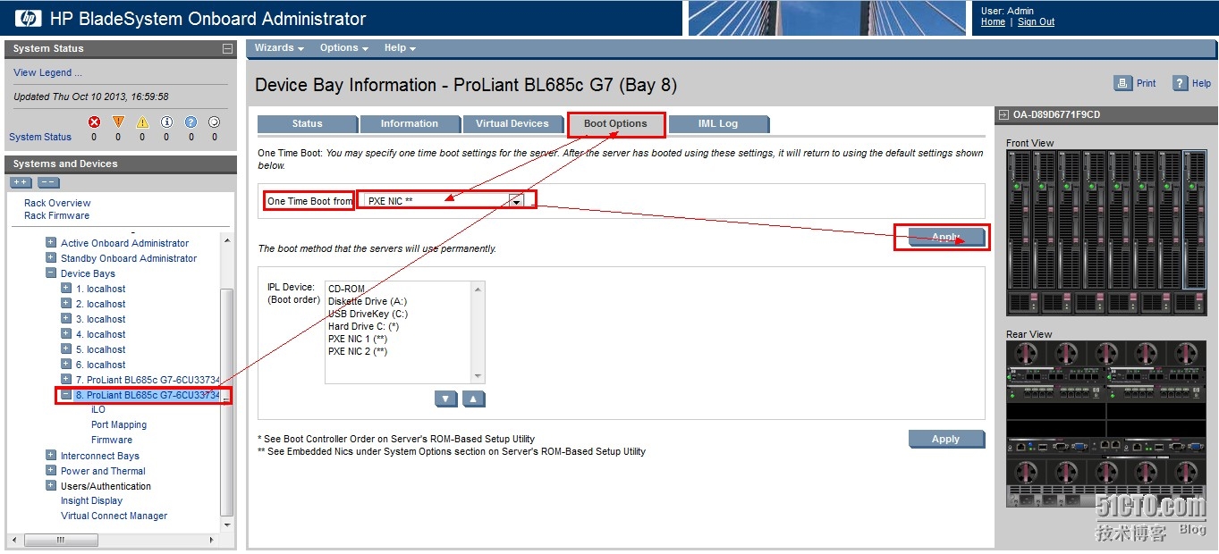1219x554 pixels.
Task: Click the Sign Out link
Action: pyautogui.click(x=1036, y=22)
